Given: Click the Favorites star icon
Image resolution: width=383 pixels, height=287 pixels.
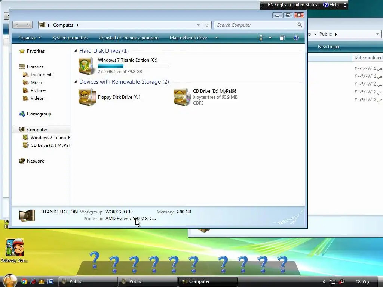Looking at the screenshot, I should 22,51.
